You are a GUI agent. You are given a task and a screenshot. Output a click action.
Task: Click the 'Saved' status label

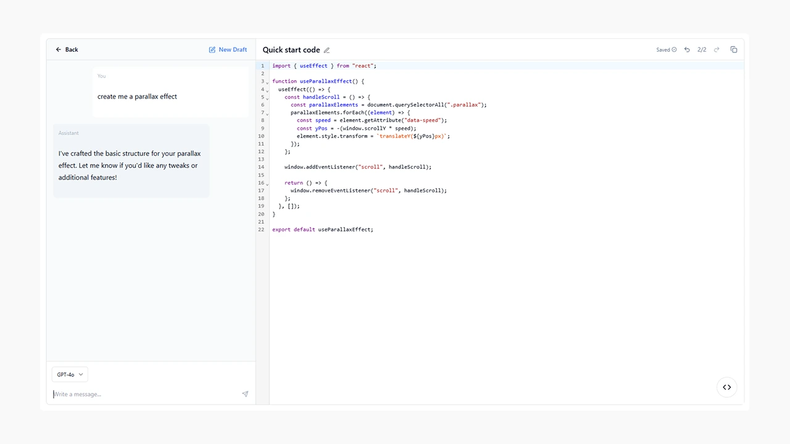663,50
